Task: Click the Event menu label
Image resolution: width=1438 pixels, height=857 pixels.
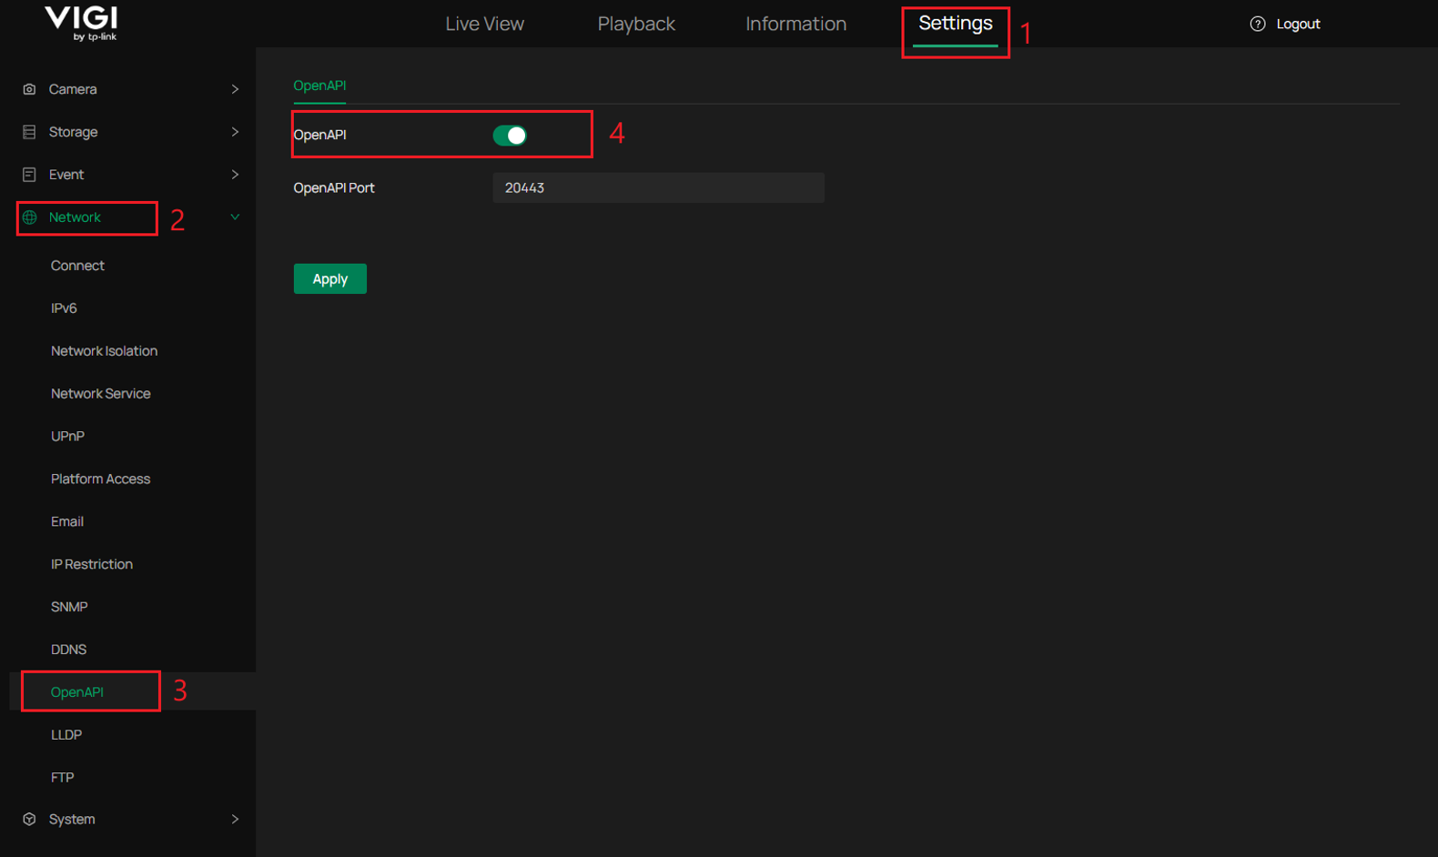Action: (66, 175)
